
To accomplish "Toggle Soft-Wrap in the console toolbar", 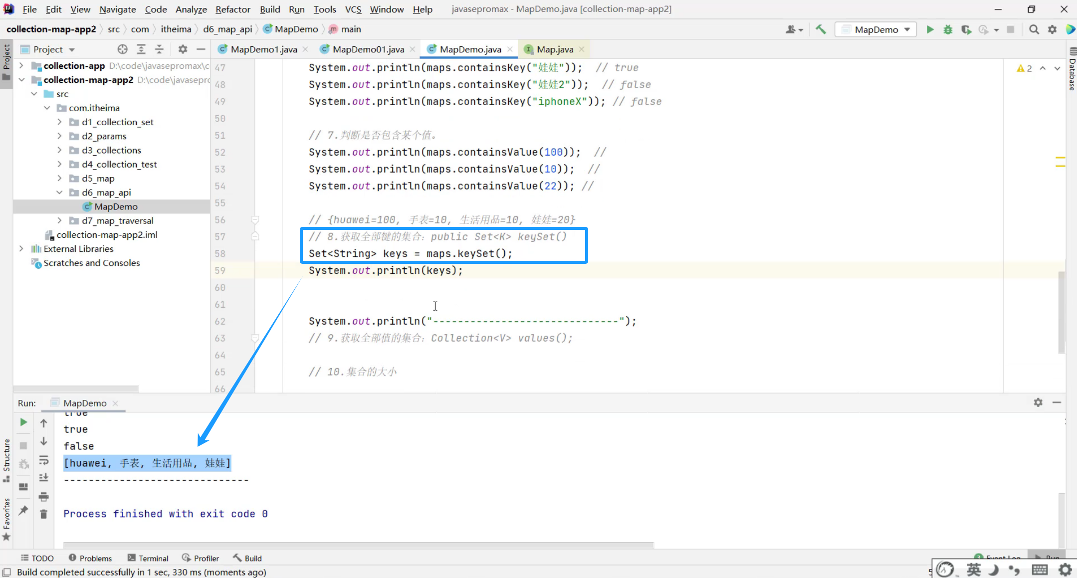I will pos(44,460).
